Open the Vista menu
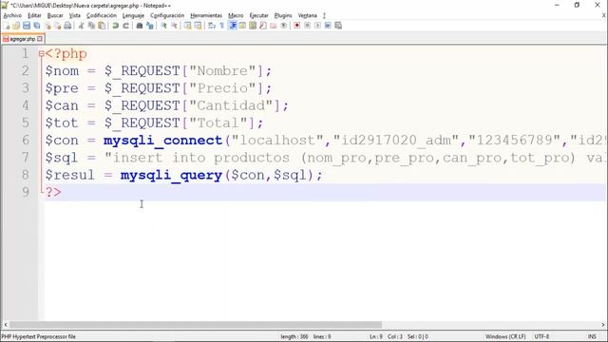This screenshot has height=342, width=608. 75,15
